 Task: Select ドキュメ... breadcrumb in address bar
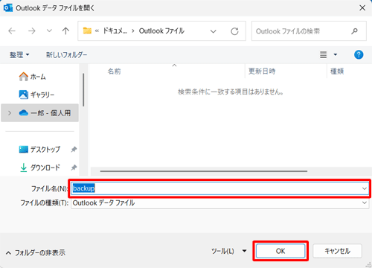(x=115, y=31)
